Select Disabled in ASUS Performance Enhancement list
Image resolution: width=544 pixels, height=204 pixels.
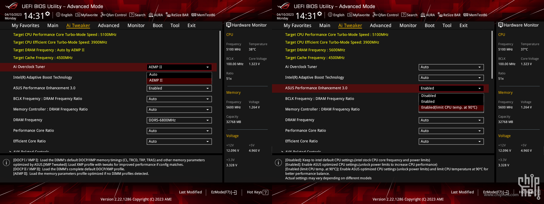(x=451, y=96)
